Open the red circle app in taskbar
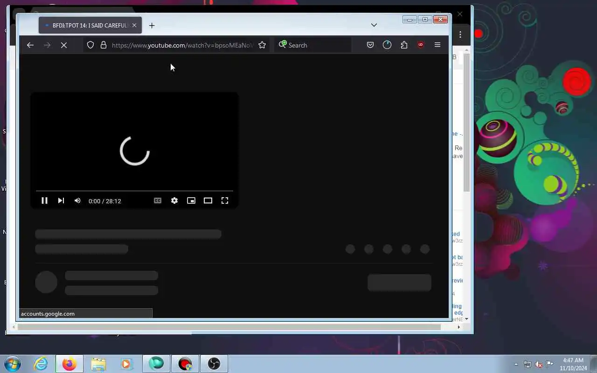The width and height of the screenshot is (597, 373). tap(185, 364)
